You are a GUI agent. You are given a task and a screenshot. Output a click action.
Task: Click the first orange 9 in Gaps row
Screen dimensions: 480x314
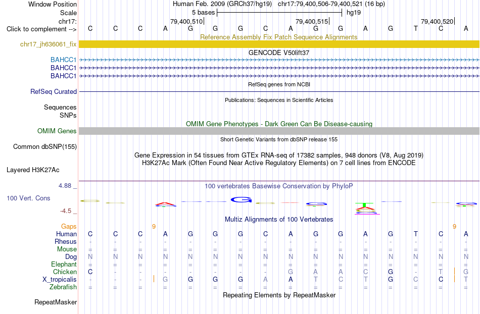(154, 226)
